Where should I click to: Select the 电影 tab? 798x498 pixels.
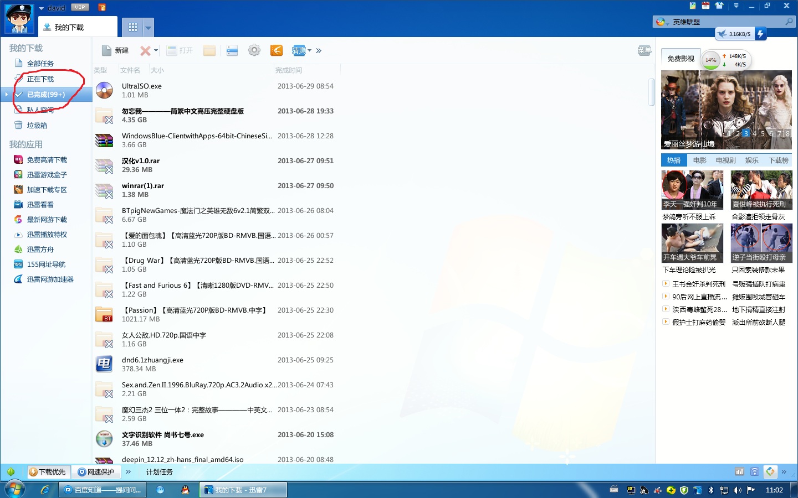pos(700,160)
